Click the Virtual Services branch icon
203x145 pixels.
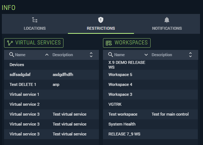coord(10,43)
